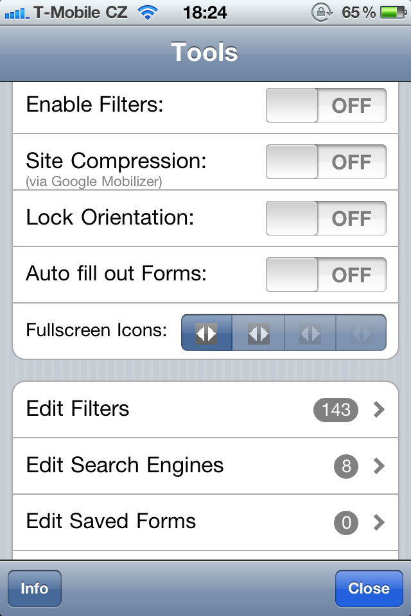This screenshot has width=411, height=616.
Task: Toggle the Enable Filters switch
Action: [326, 106]
